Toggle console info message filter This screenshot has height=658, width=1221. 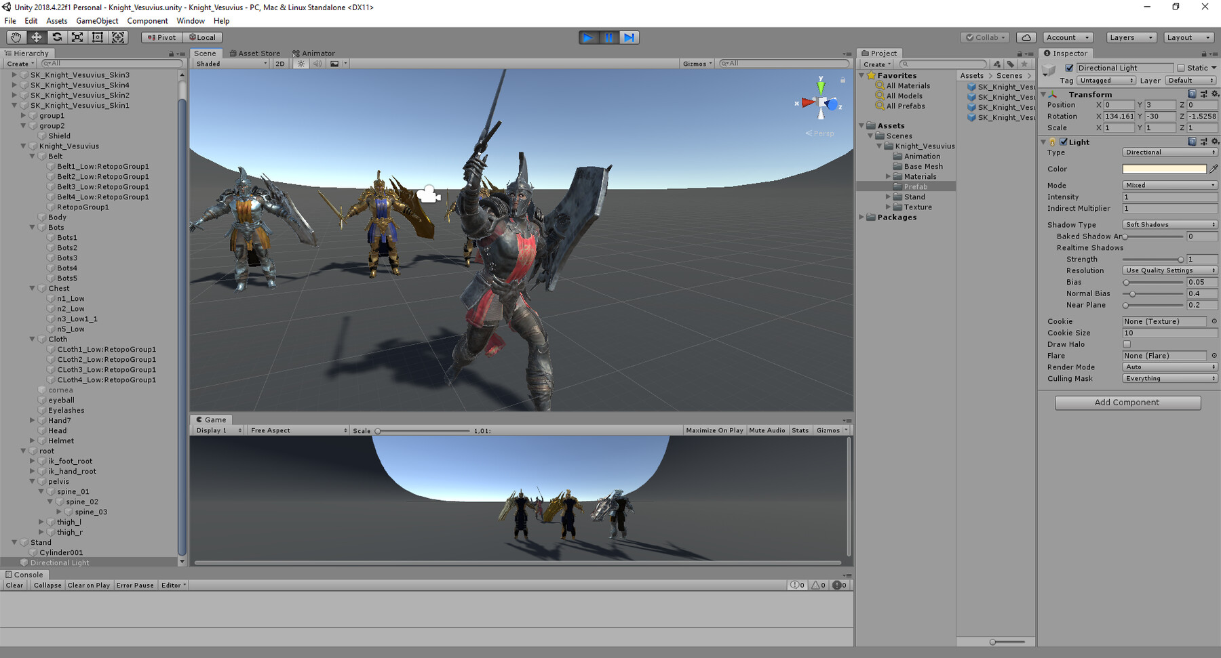798,585
